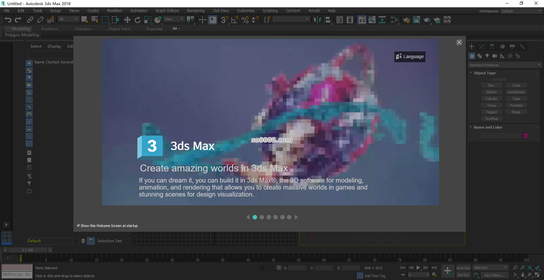Click the Key Filters button
This screenshot has height=280, width=544.
494,275
